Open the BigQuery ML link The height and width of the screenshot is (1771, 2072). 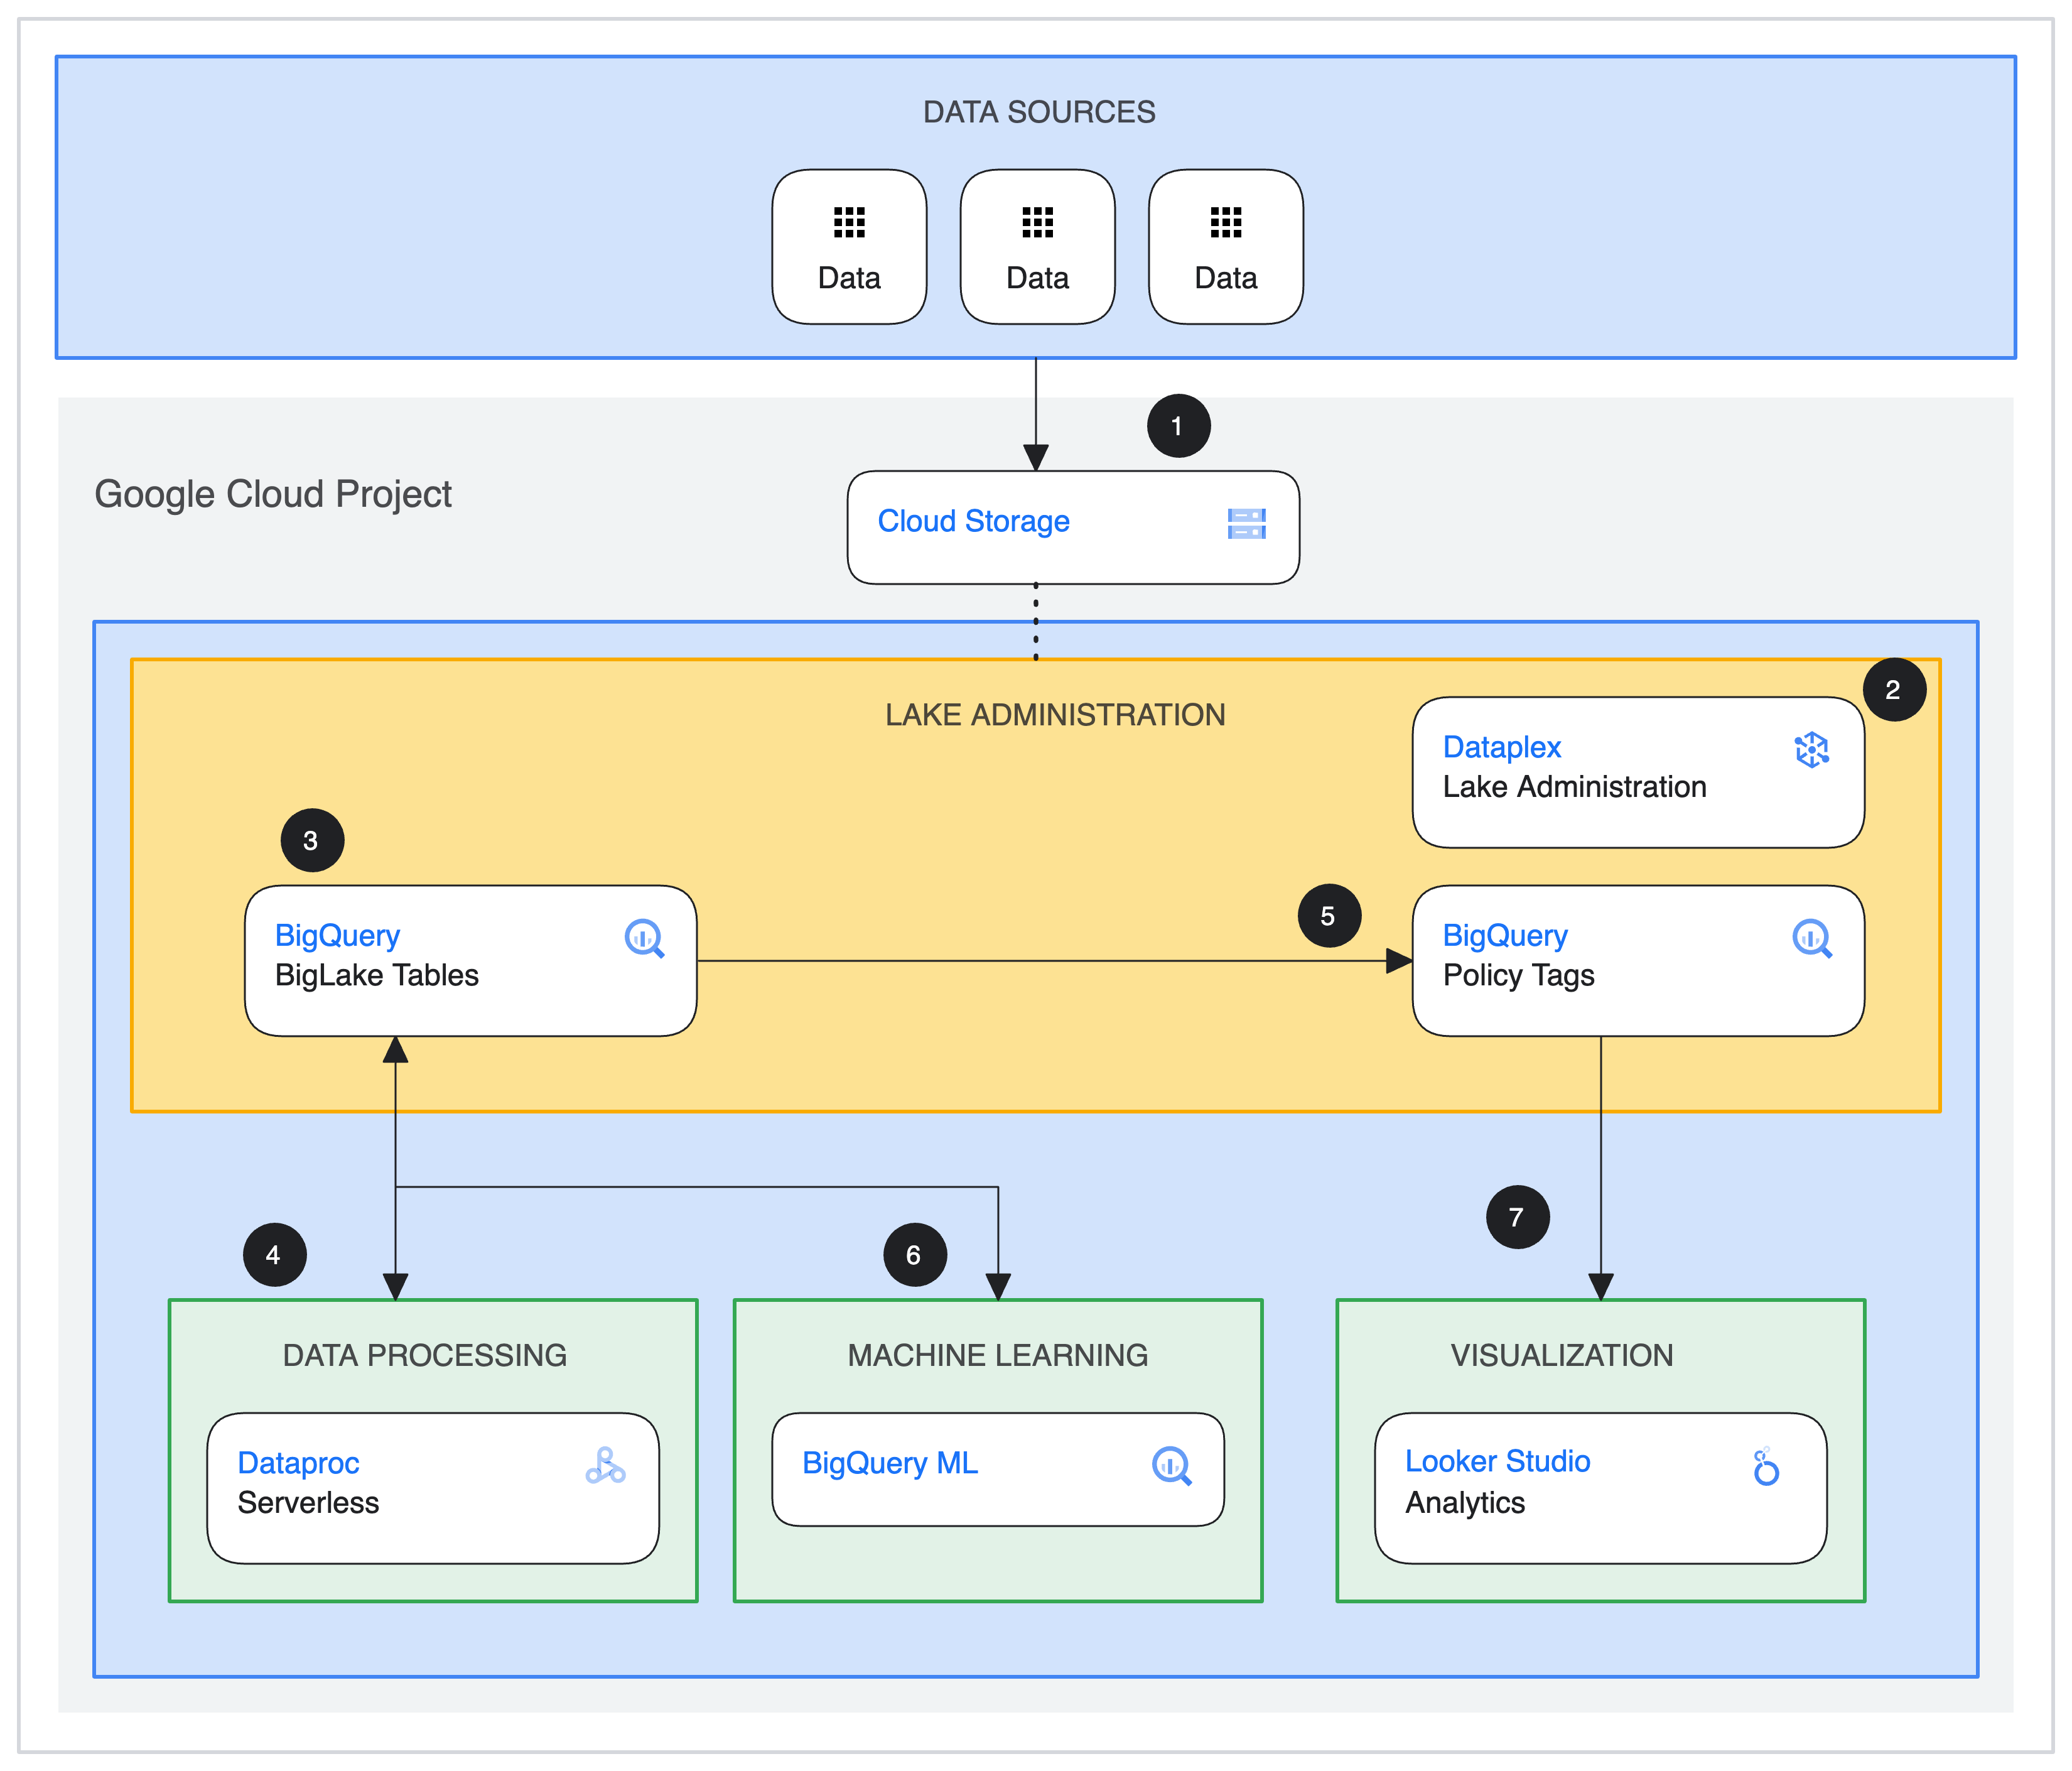pos(890,1463)
